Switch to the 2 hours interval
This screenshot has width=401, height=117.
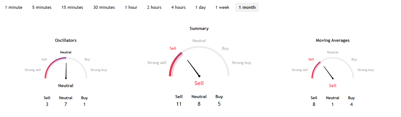click(154, 8)
